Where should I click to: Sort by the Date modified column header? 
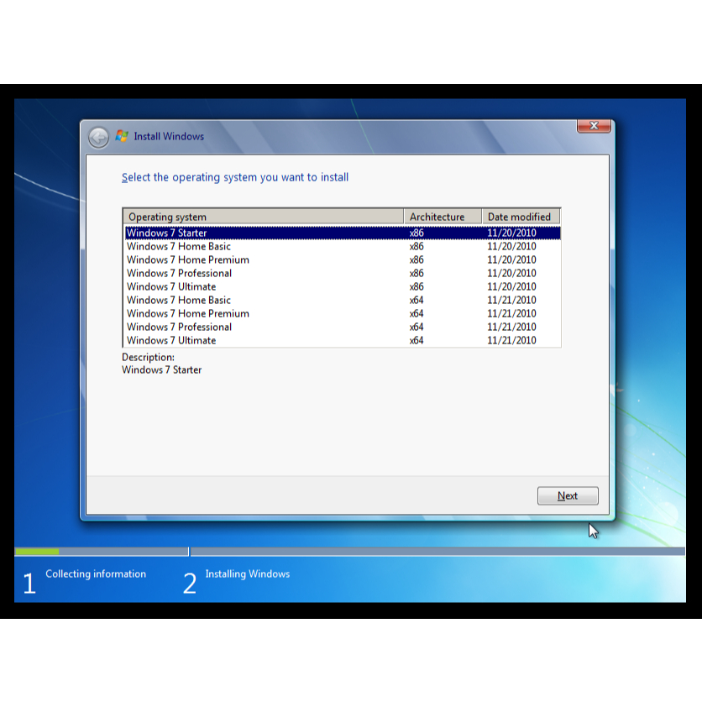pyautogui.click(x=521, y=217)
